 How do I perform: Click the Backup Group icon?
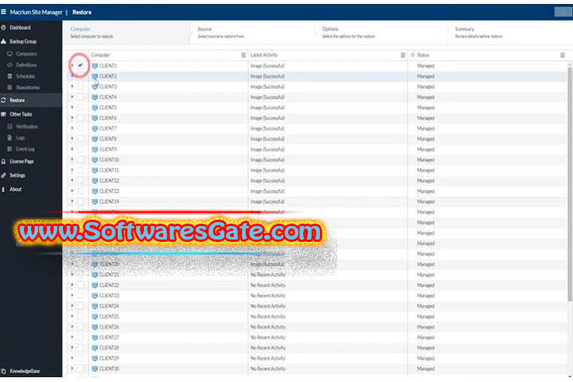[x=3, y=41]
